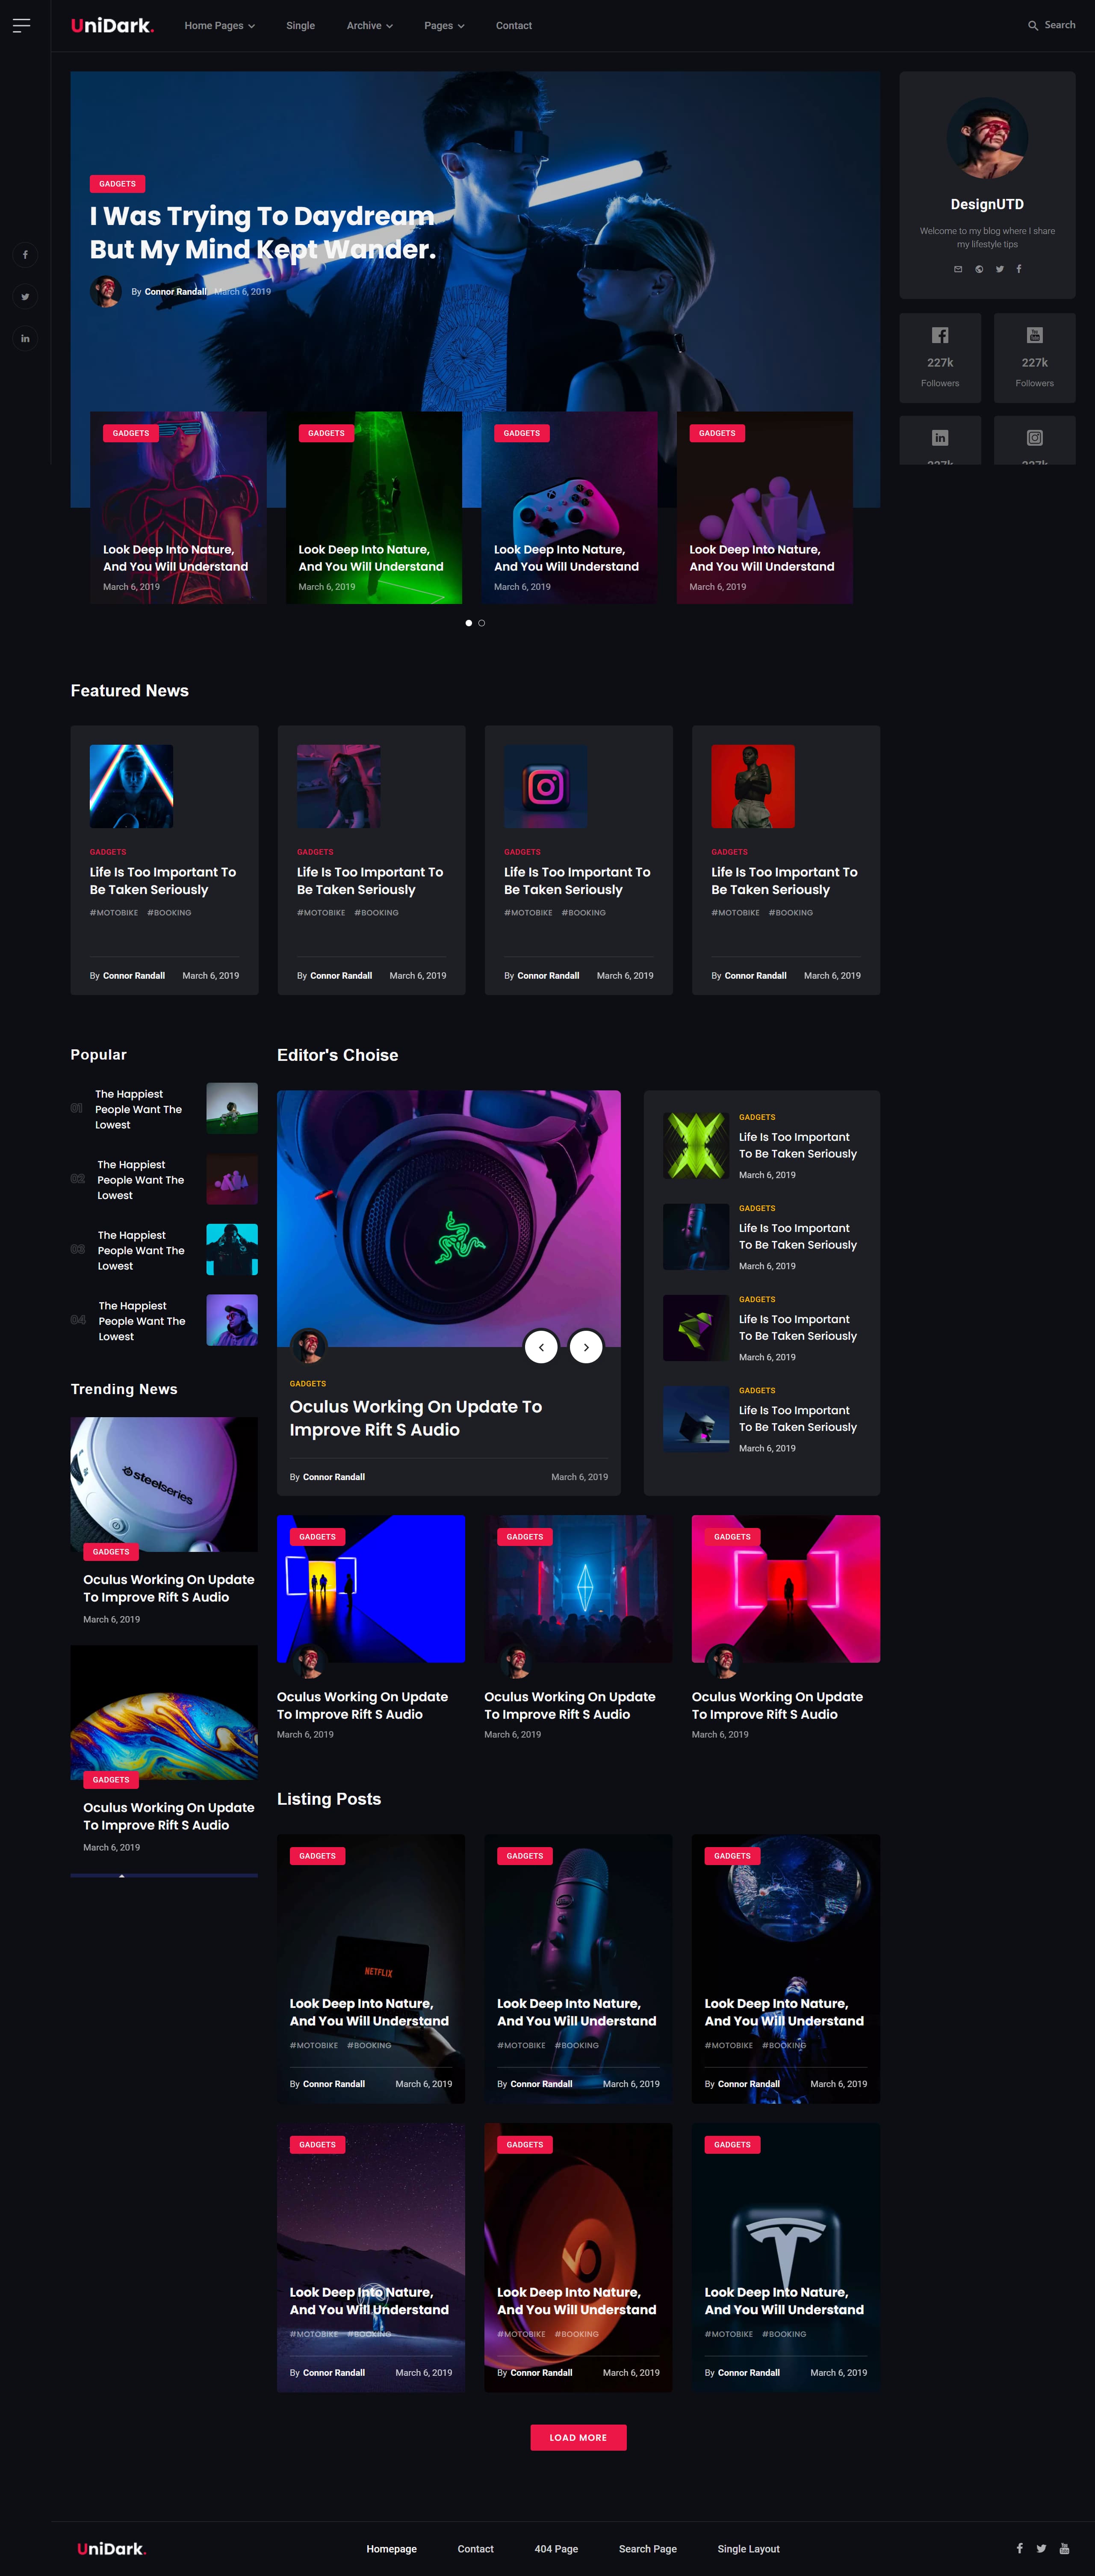Open the earth globe astronaut listing post card
This screenshot has height=2576, width=1095.
pyautogui.click(x=785, y=1969)
